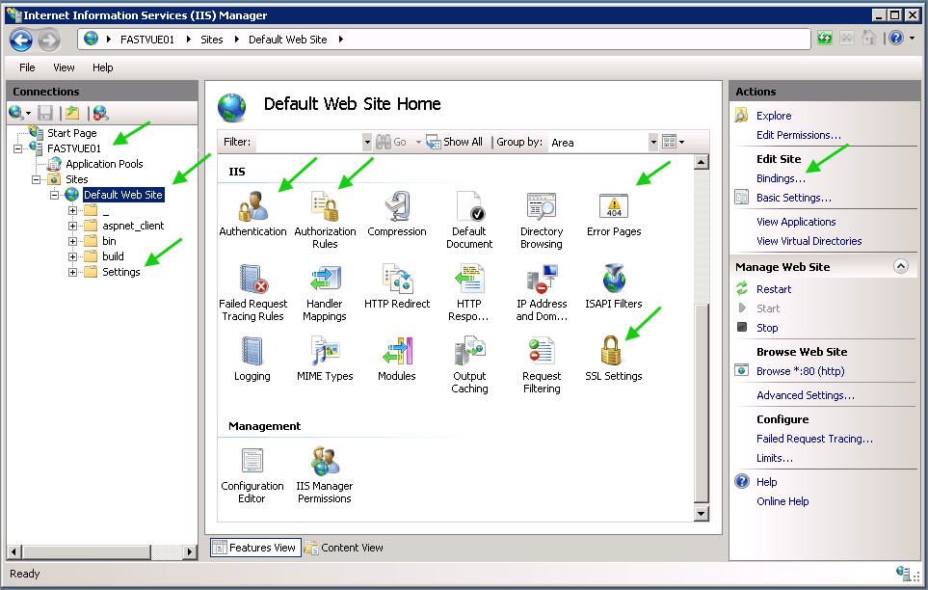Open Directory Browsing feature

point(542,220)
